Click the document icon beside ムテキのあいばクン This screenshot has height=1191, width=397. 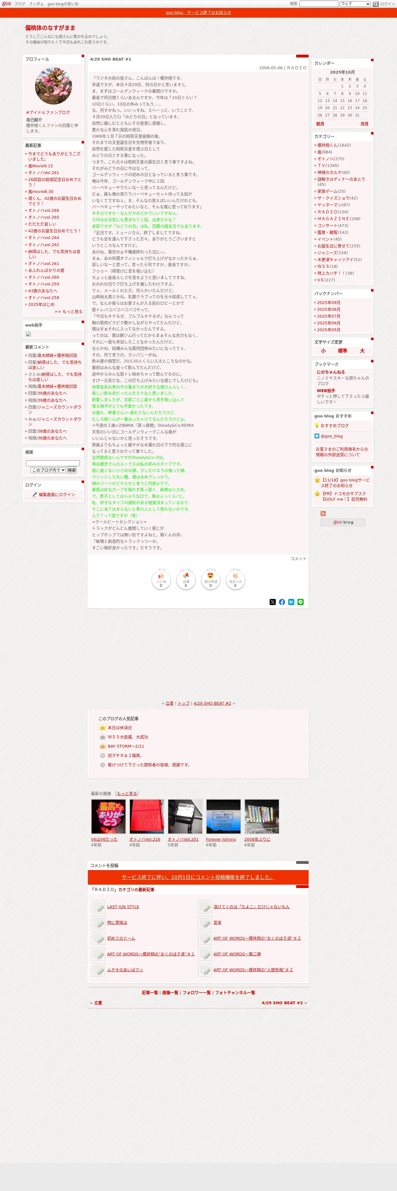tap(98, 970)
